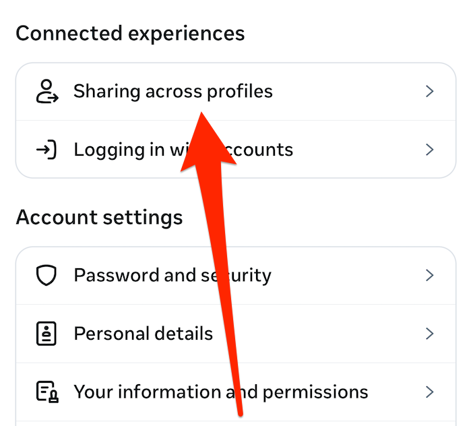This screenshot has width=473, height=426.
Task: Click the Account settings section heading
Action: pyautogui.click(x=99, y=217)
